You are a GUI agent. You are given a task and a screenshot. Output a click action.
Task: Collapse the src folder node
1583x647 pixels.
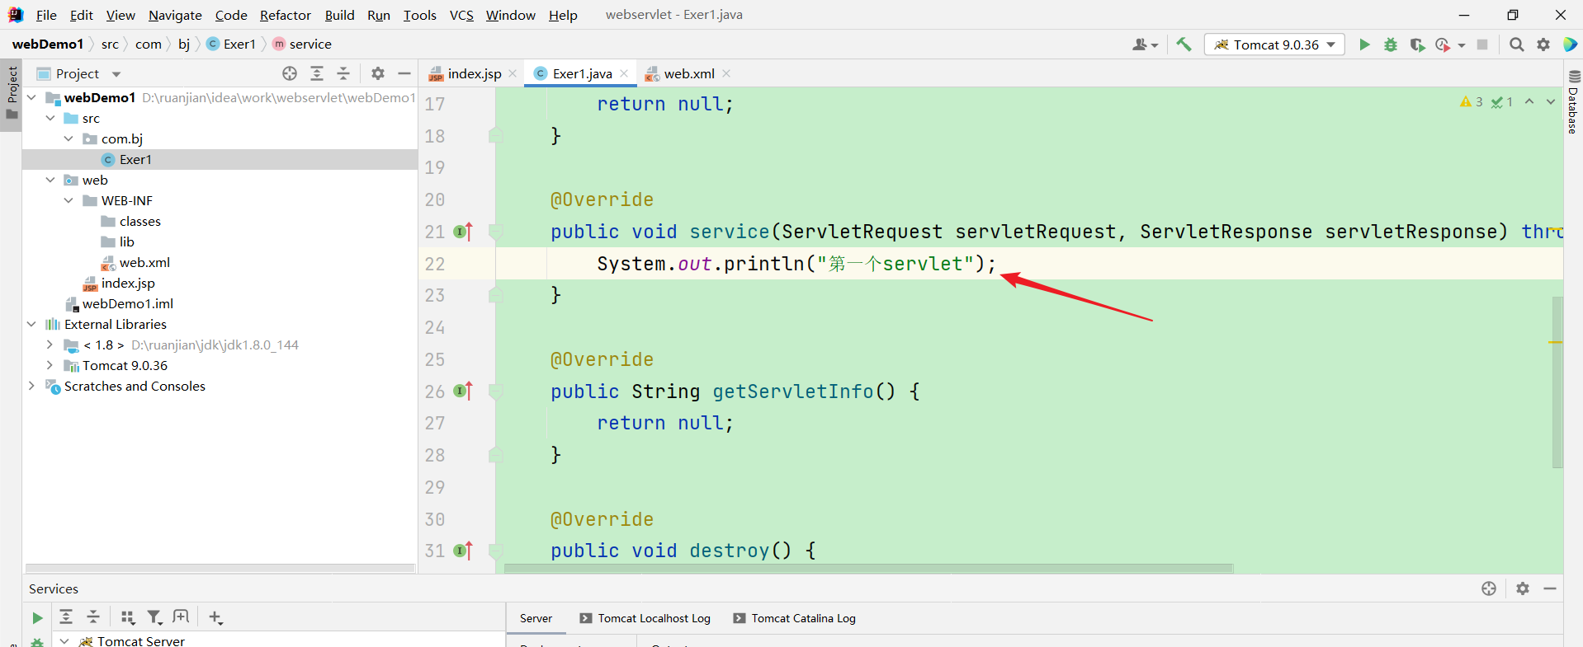point(50,118)
